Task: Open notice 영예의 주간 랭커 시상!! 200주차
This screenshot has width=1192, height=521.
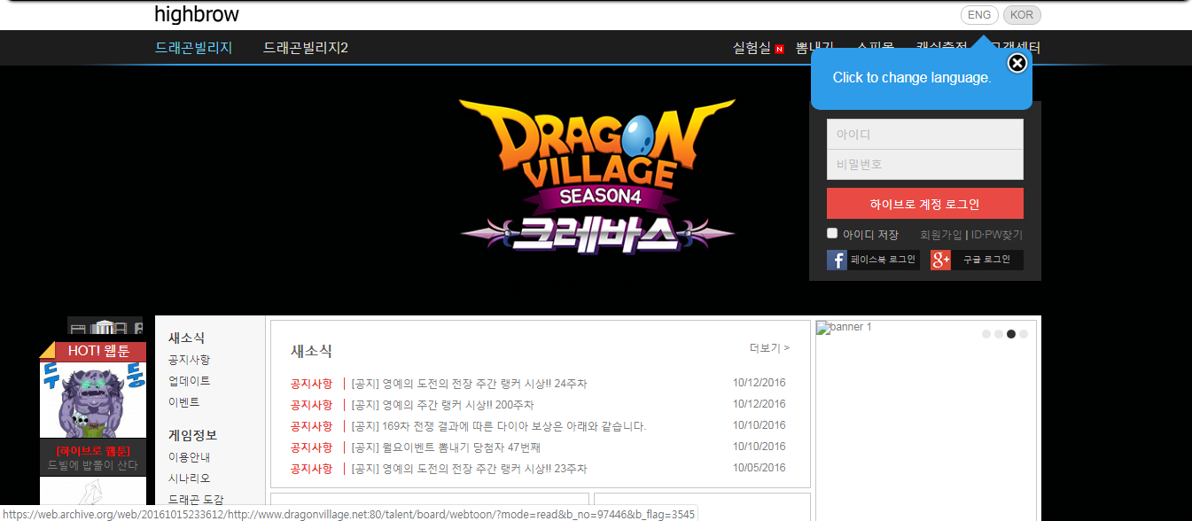Action: (x=442, y=405)
